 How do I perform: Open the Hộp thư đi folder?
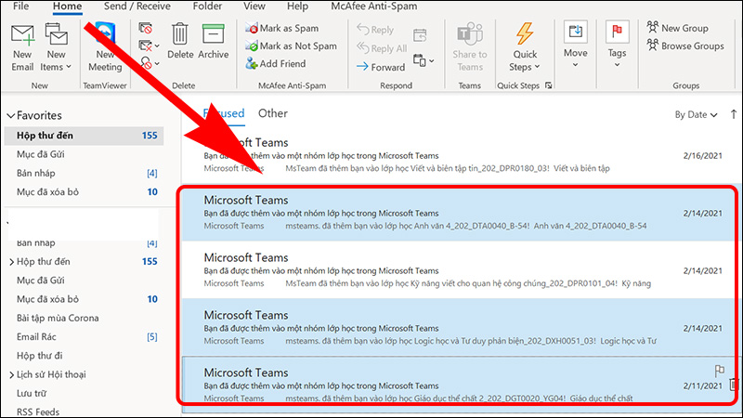click(x=39, y=356)
